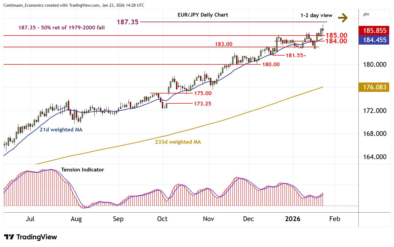Click the 180.00 support level label

[271, 65]
